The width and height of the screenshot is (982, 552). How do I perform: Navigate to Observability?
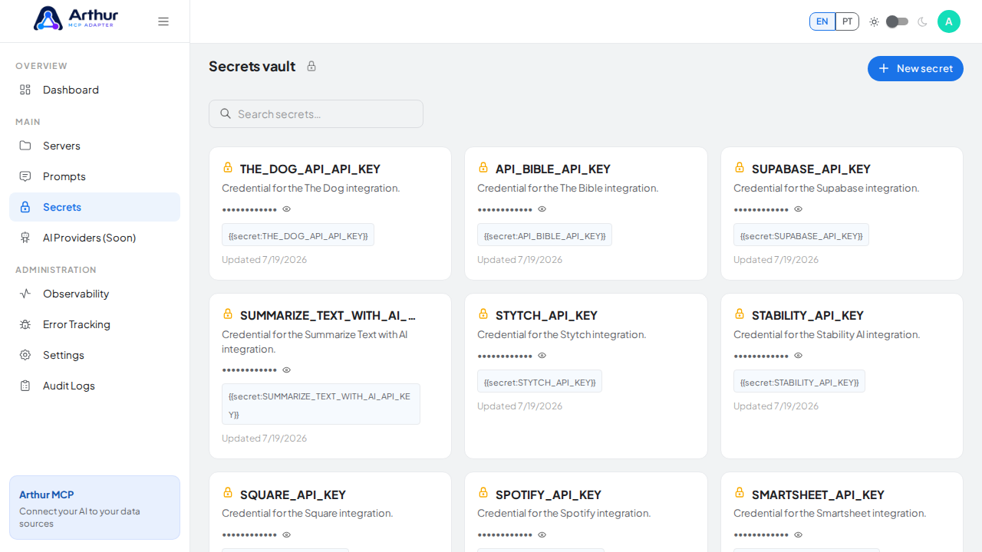94,294
